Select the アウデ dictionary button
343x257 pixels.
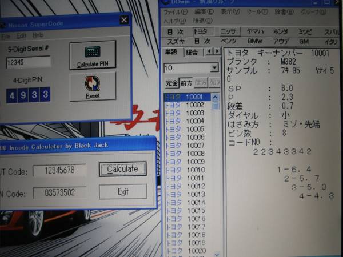coord(281,41)
